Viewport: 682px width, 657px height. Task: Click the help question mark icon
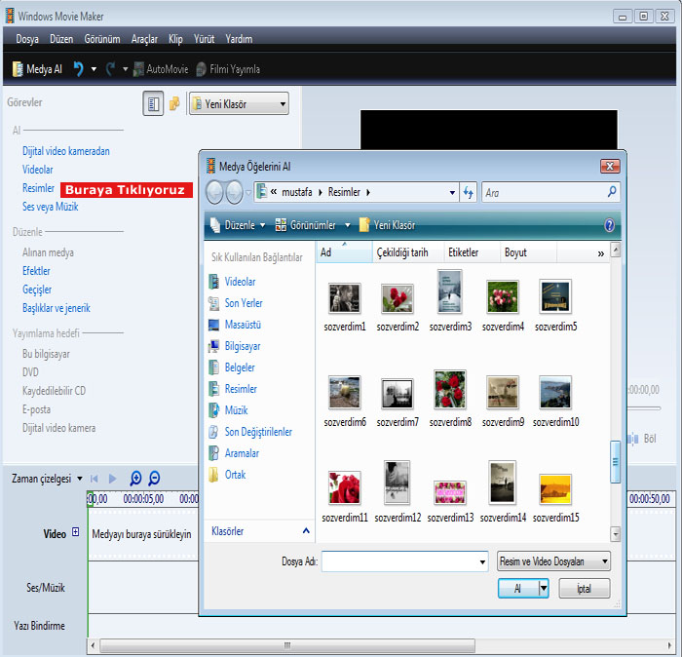(610, 225)
